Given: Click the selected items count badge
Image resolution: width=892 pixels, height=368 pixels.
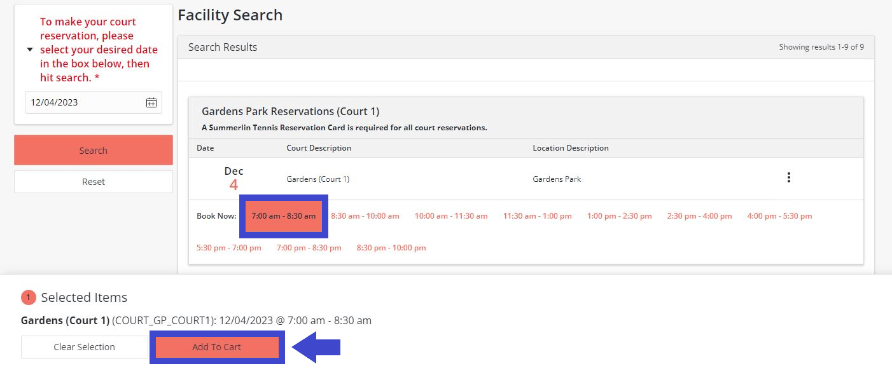Looking at the screenshot, I should click(x=28, y=297).
